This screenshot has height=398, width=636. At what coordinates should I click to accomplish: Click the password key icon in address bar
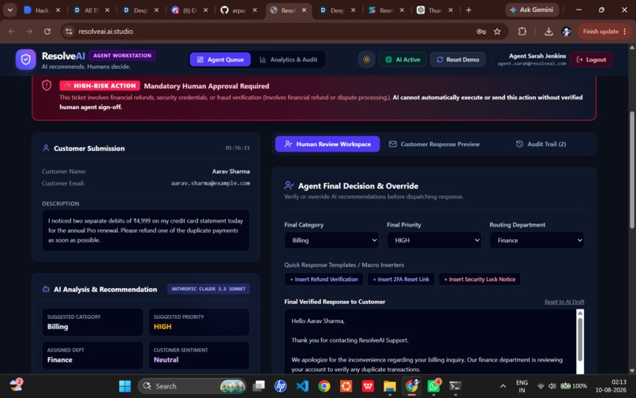pyautogui.click(x=481, y=32)
